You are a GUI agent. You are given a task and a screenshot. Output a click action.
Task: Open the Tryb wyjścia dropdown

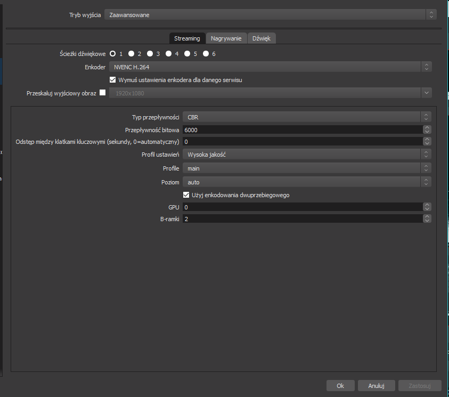[x=270, y=15]
